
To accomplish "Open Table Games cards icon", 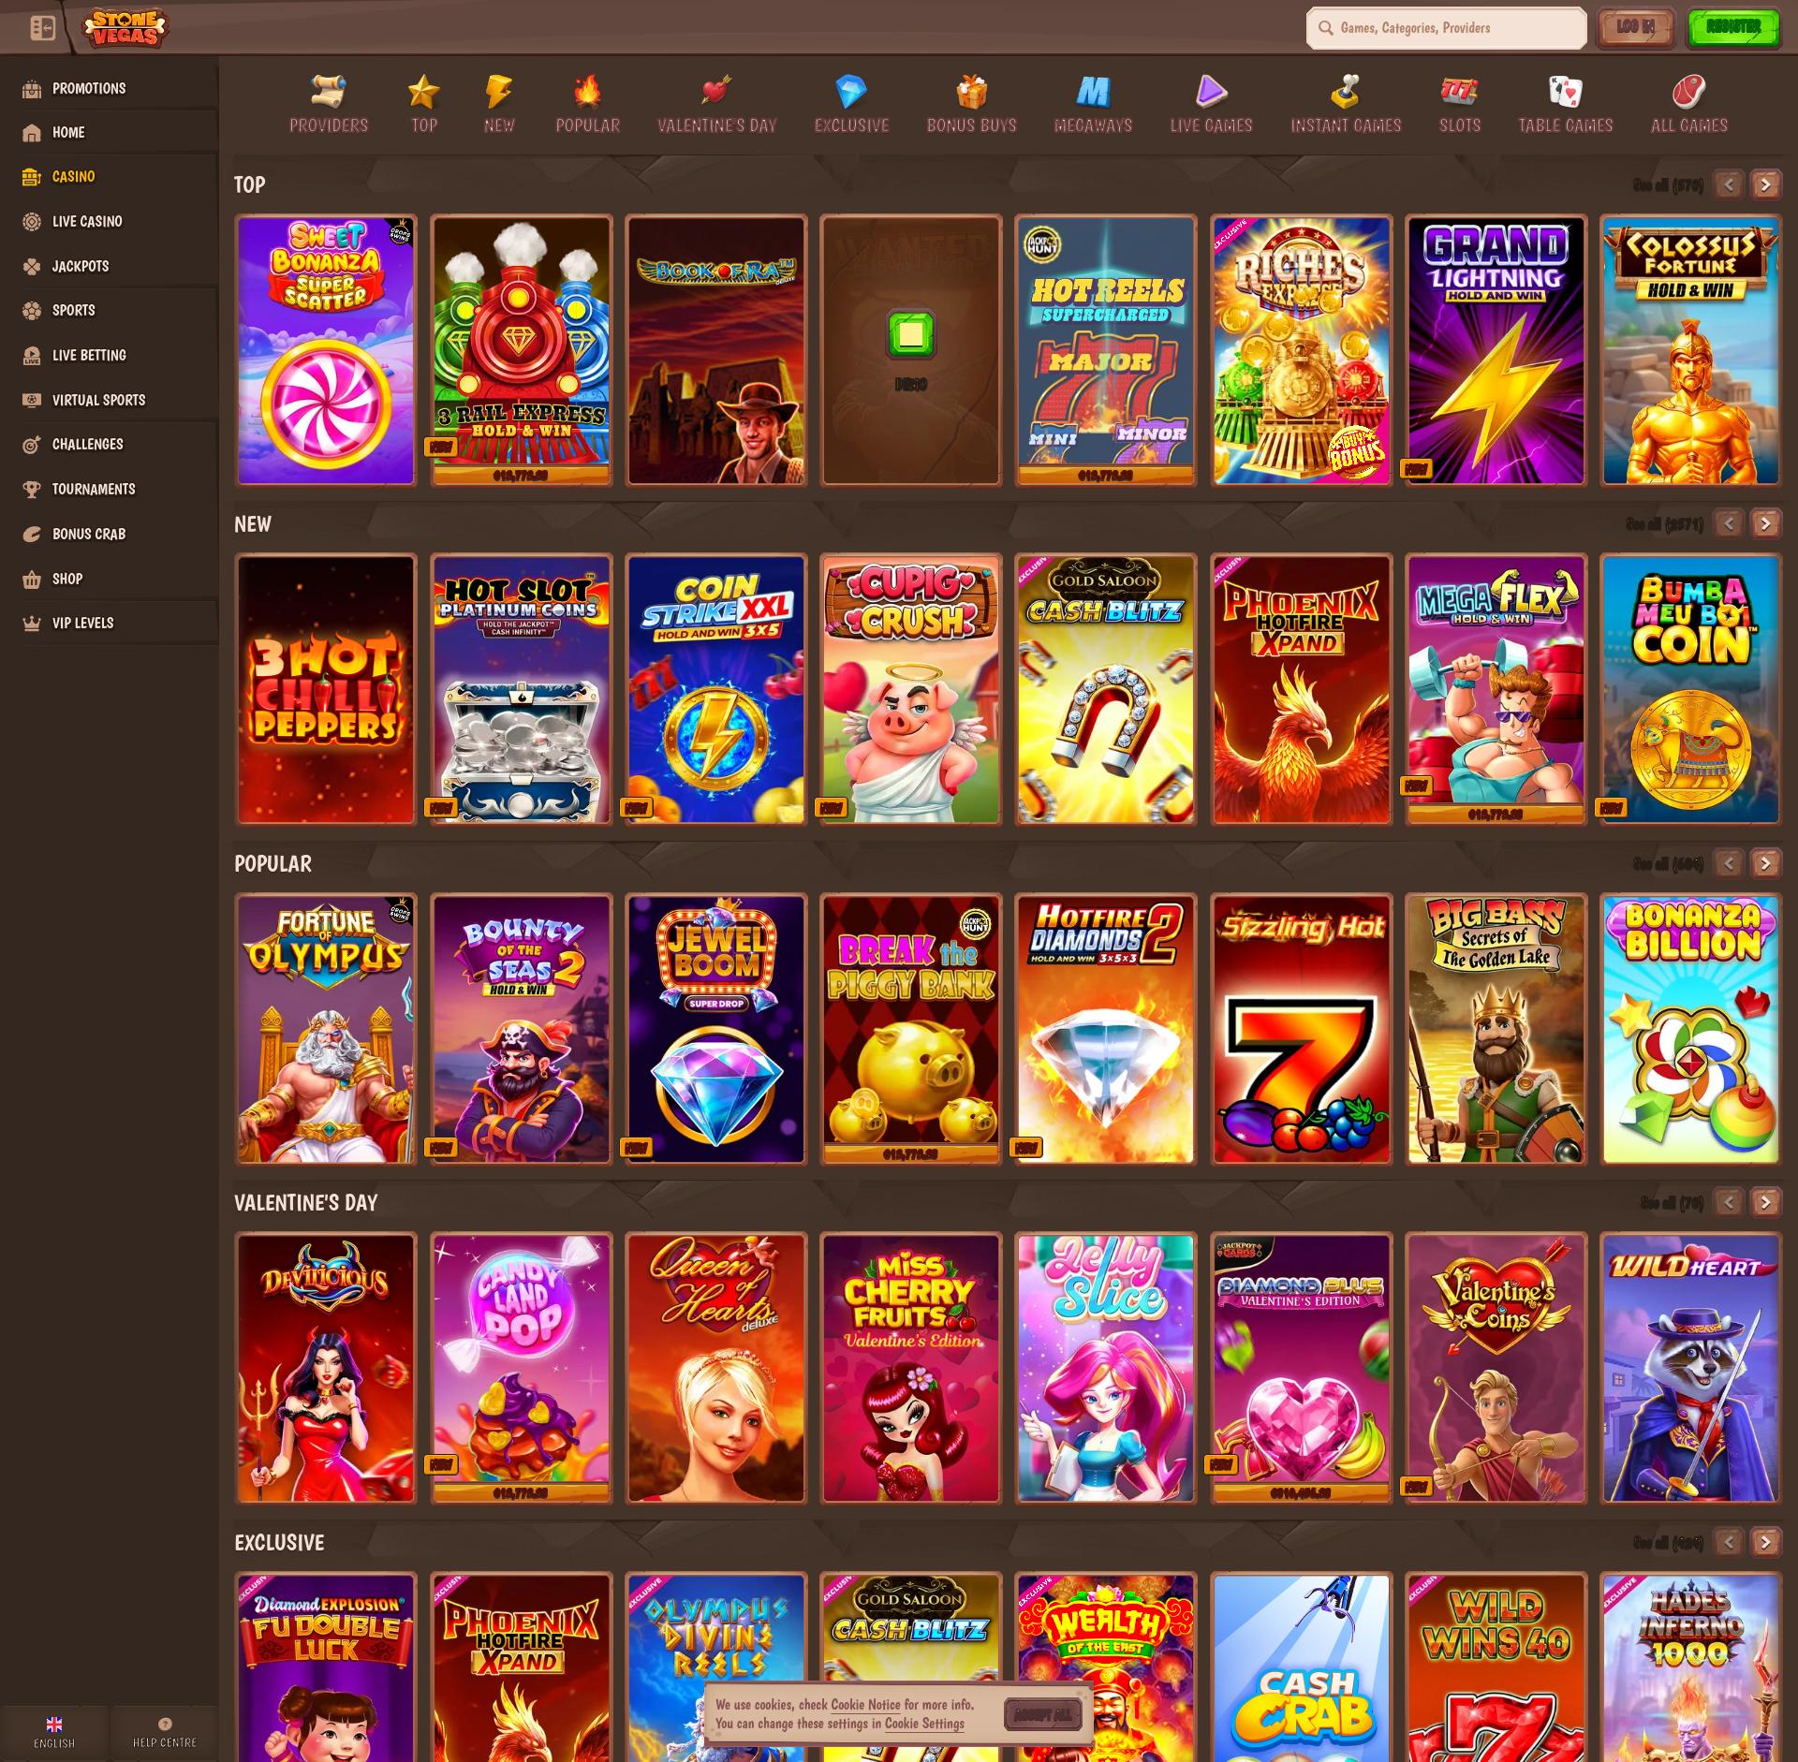I will pos(1565,92).
